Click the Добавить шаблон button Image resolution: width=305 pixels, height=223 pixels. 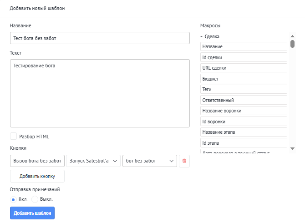click(32, 213)
